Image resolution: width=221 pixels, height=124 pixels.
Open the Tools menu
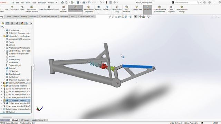coord(34,2)
